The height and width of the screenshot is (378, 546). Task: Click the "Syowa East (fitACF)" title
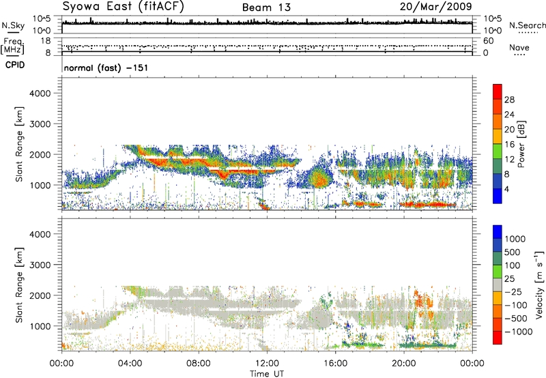point(123,6)
